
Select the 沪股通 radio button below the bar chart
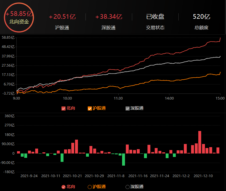click(90, 187)
